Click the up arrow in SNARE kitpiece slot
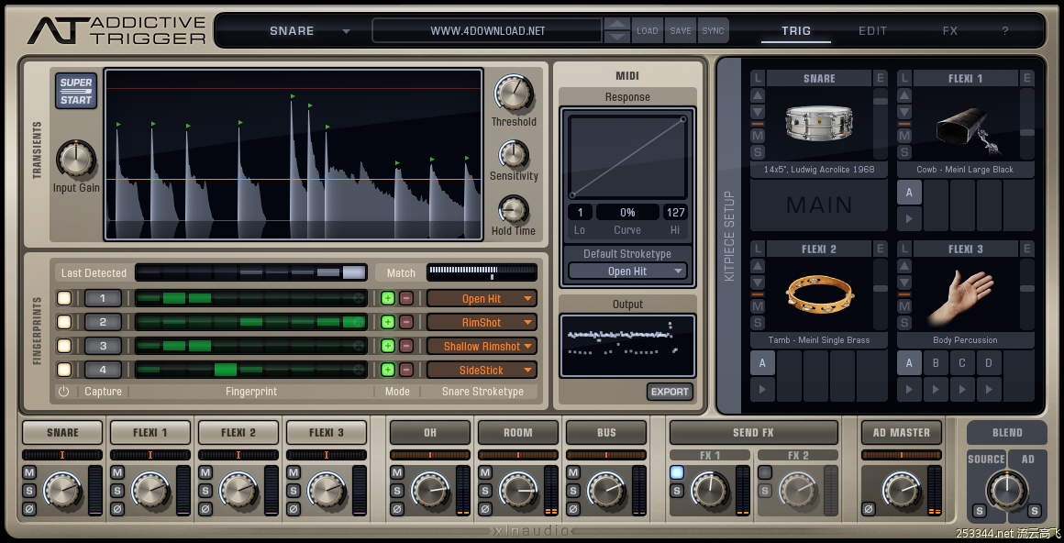Image resolution: width=1064 pixels, height=543 pixels. tap(758, 95)
